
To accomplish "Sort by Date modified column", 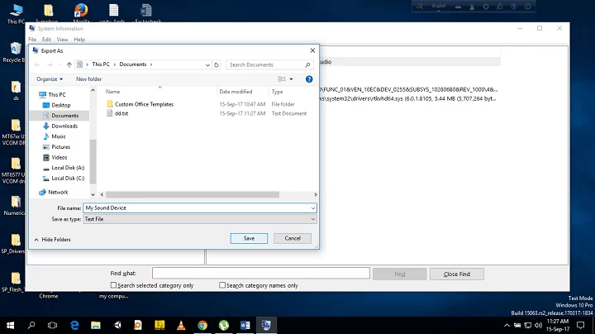I will (236, 92).
